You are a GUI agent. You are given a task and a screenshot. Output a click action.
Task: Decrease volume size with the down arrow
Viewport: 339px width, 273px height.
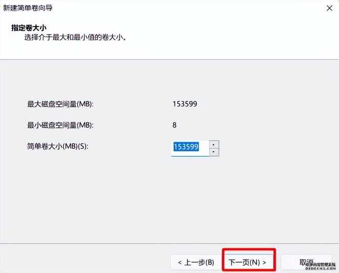coord(214,152)
